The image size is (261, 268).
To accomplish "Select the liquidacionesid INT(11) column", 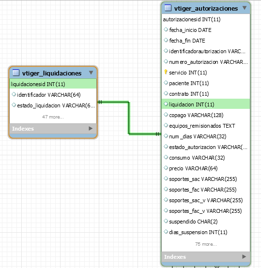I will coord(53,84).
